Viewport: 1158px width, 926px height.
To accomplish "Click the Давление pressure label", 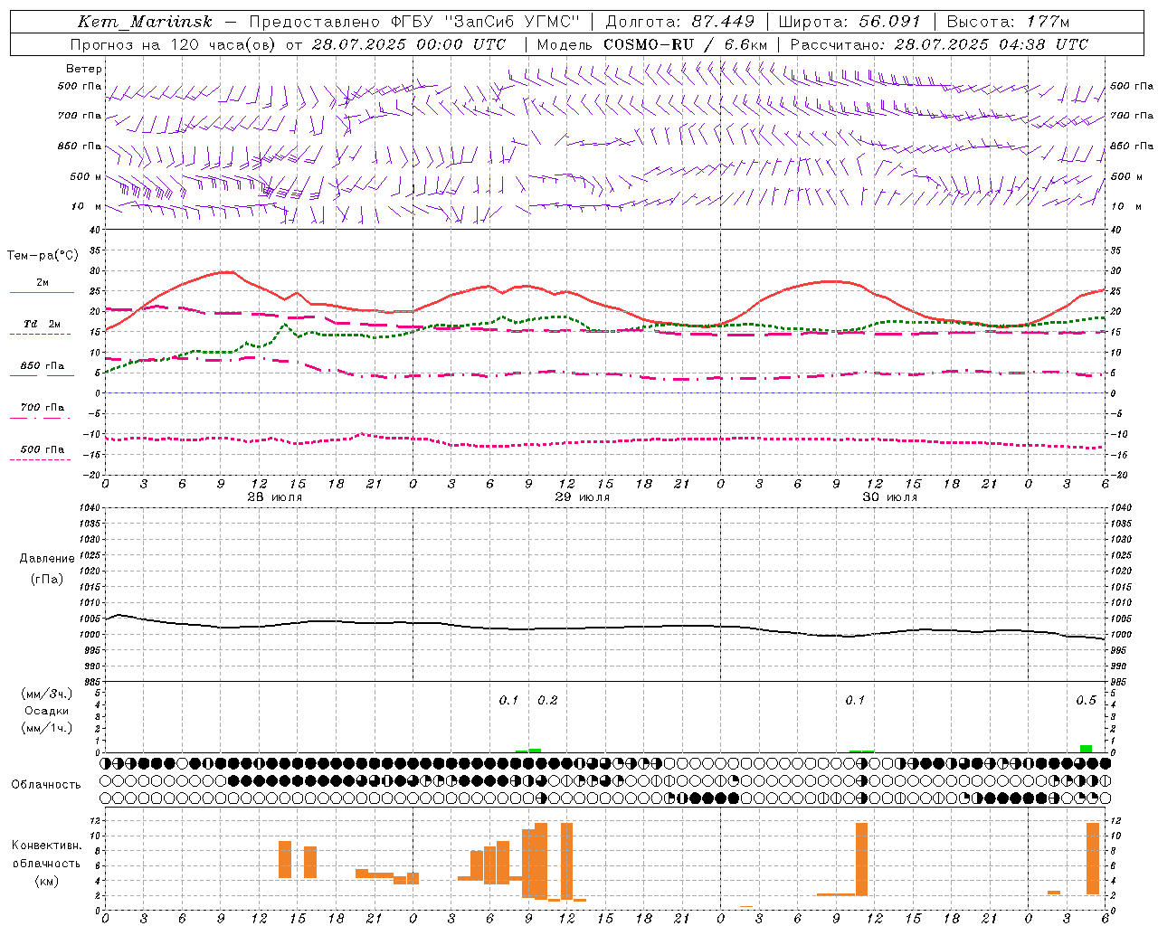I will (47, 559).
